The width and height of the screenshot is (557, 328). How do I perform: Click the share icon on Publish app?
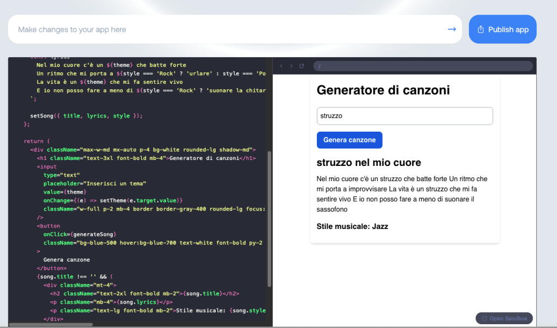480,29
